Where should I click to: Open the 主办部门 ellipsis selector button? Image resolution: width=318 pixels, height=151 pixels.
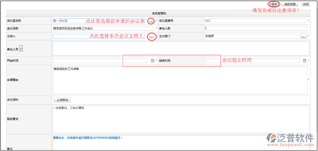click(303, 37)
